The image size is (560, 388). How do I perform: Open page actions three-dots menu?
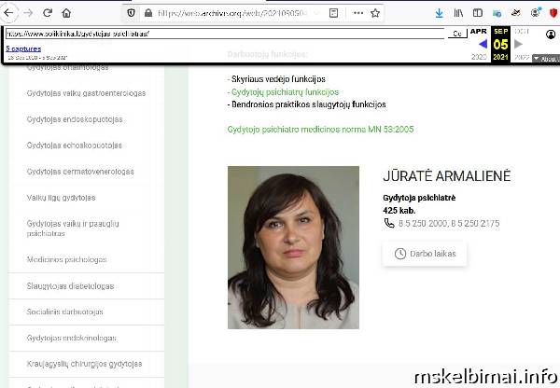(x=357, y=13)
